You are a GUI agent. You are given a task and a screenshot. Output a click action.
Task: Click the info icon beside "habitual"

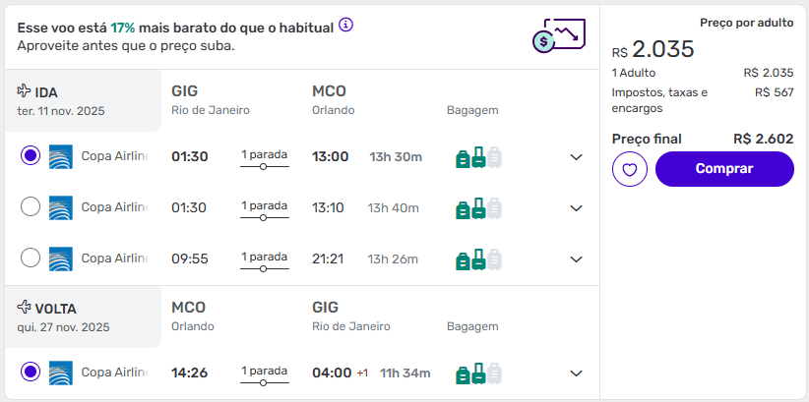[345, 26]
